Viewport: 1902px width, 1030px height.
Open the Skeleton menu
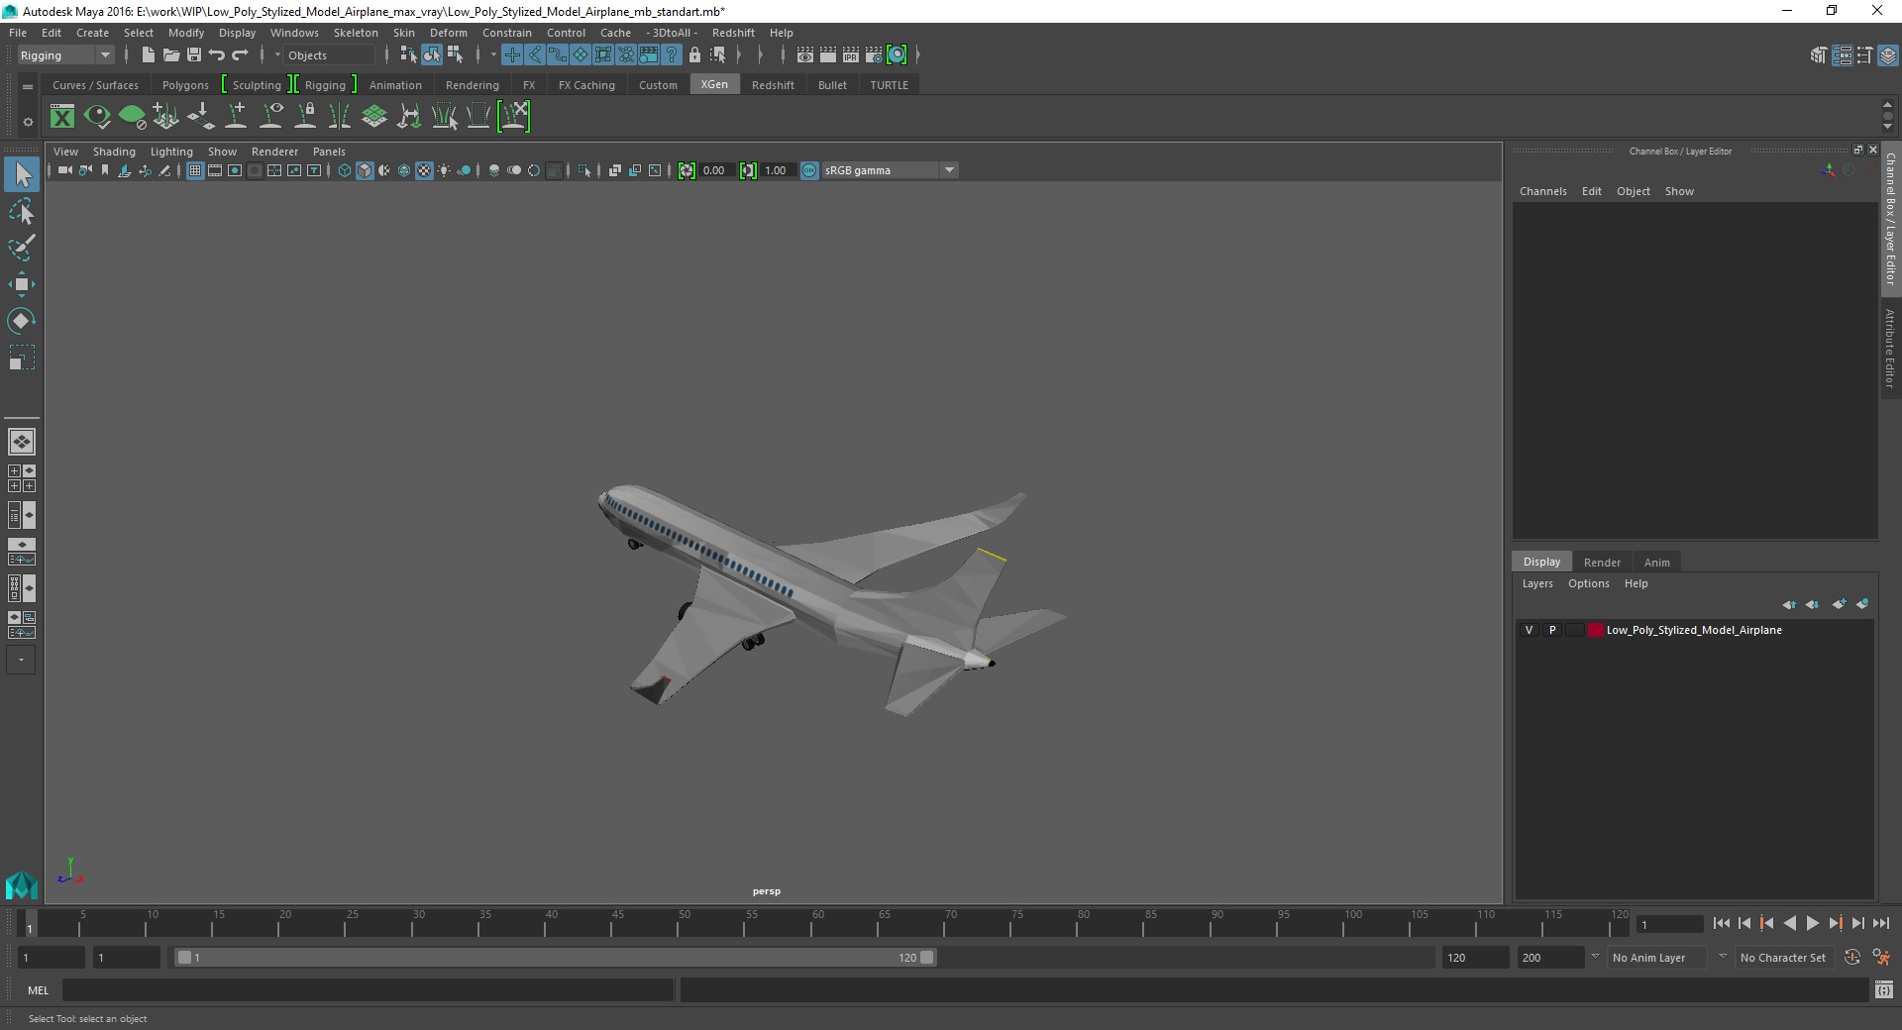click(356, 33)
